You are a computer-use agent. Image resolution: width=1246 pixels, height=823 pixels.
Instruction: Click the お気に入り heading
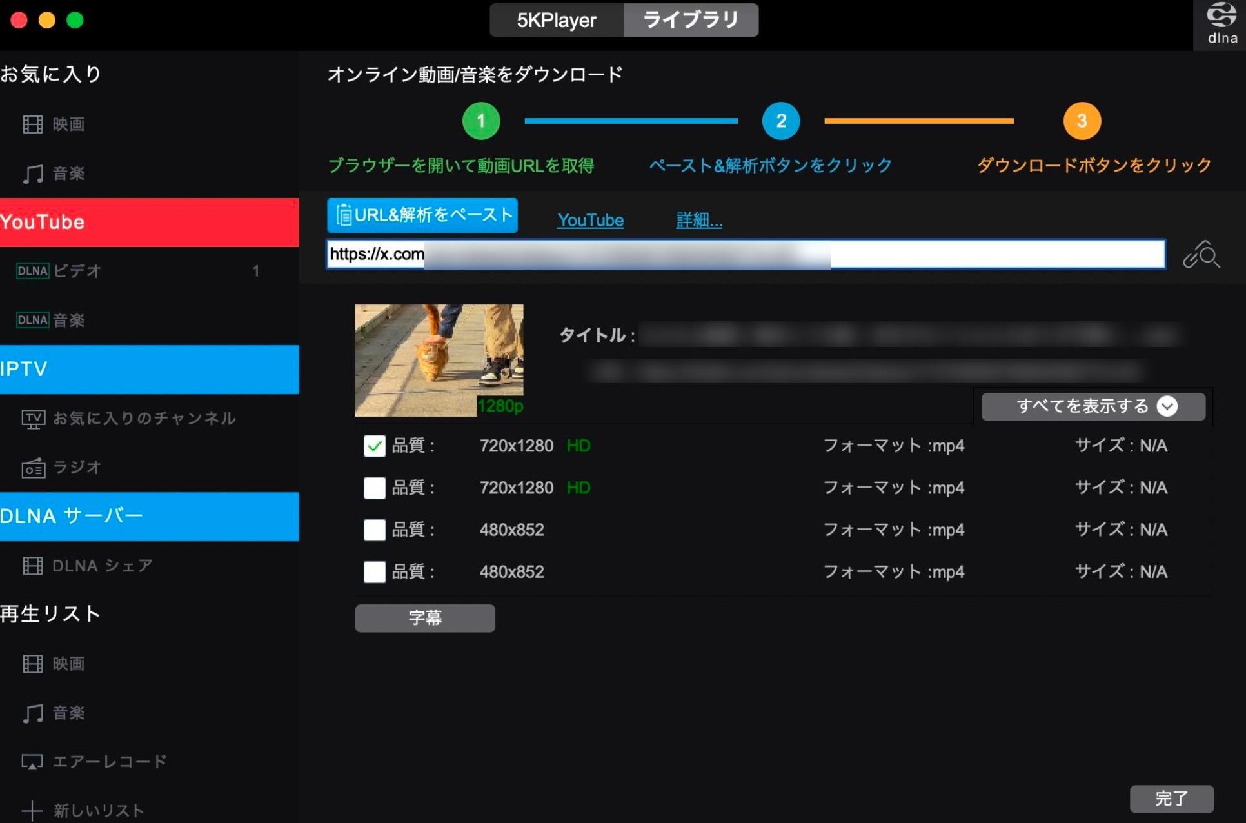click(51, 74)
